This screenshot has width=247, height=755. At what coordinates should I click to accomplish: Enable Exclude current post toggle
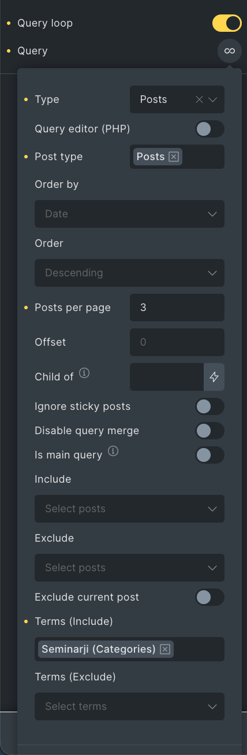coord(209,597)
